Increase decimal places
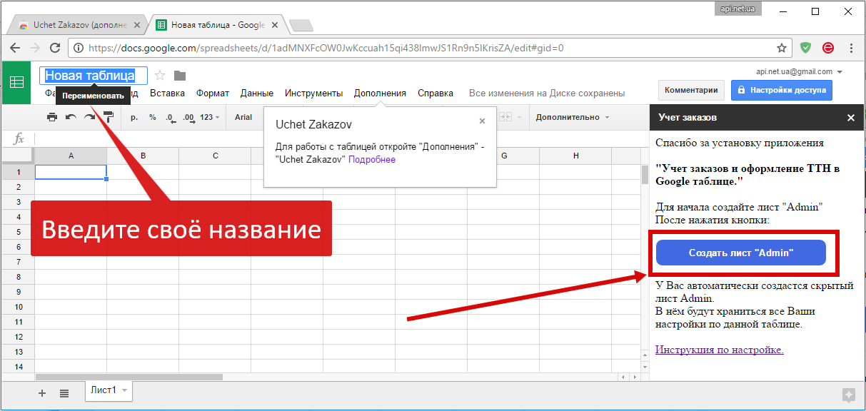 tap(188, 118)
